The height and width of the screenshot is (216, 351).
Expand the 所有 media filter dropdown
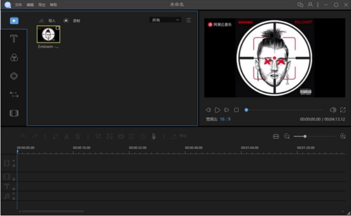pyautogui.click(x=165, y=20)
